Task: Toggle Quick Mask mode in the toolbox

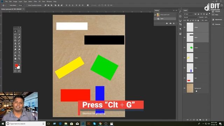Action: click(15, 71)
